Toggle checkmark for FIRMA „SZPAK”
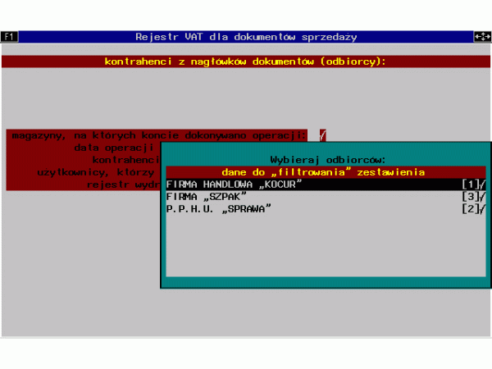Viewport: 492px width, 369px height. click(x=483, y=197)
